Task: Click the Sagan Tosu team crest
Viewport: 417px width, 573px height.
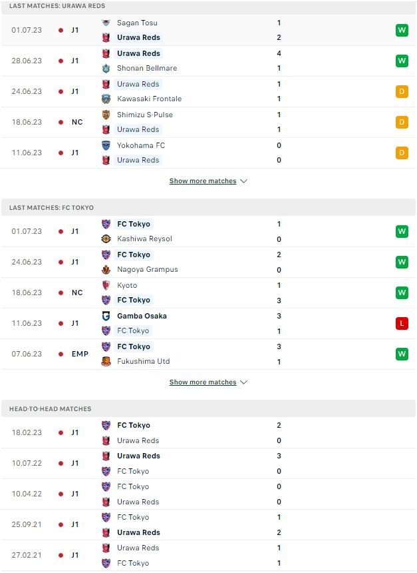Action: (106, 23)
